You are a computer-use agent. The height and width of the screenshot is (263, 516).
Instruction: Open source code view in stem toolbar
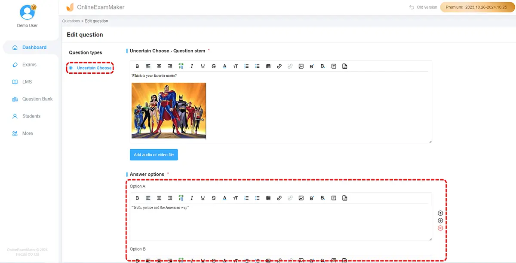point(344,66)
